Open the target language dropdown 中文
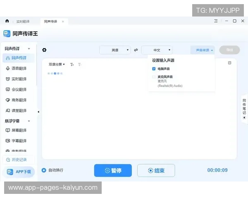The width and height of the screenshot is (248, 198). tap(157, 50)
